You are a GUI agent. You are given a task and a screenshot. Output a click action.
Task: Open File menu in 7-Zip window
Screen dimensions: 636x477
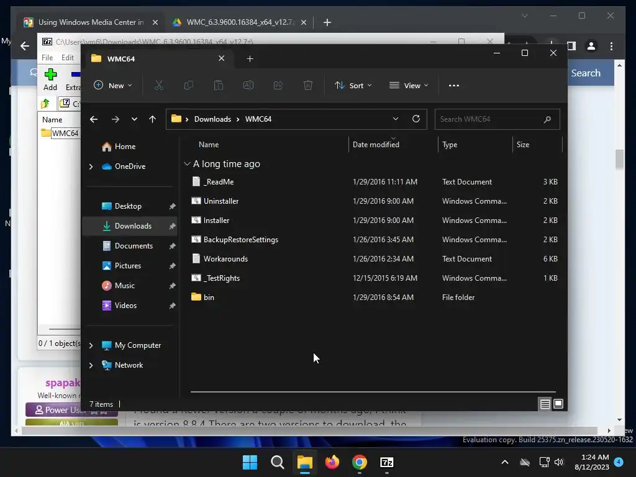(47, 58)
